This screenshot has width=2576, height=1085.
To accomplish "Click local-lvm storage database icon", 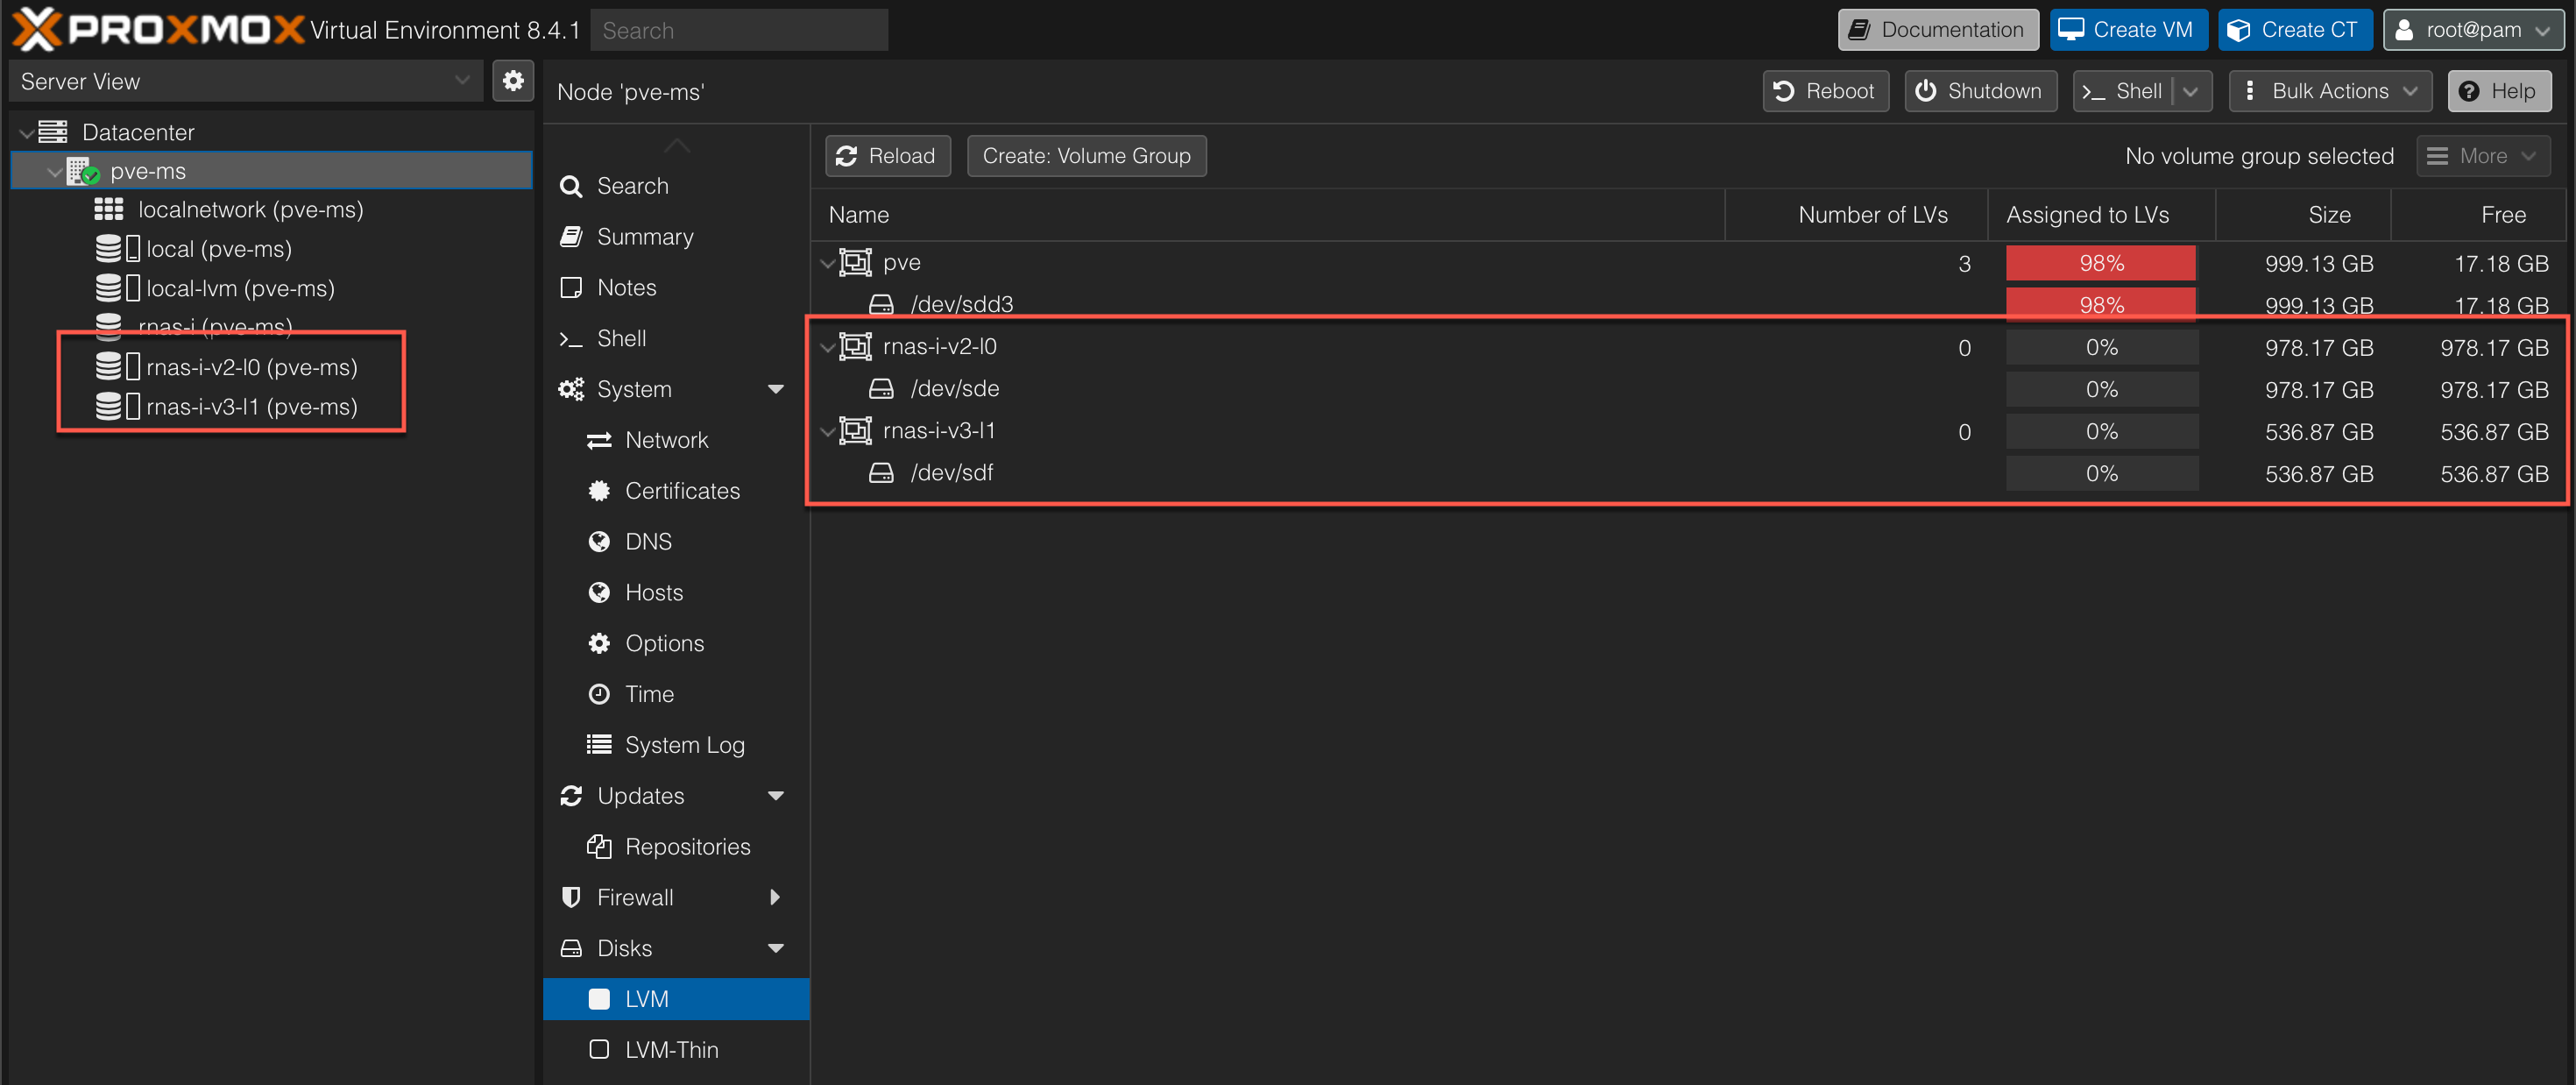I will click(x=117, y=289).
